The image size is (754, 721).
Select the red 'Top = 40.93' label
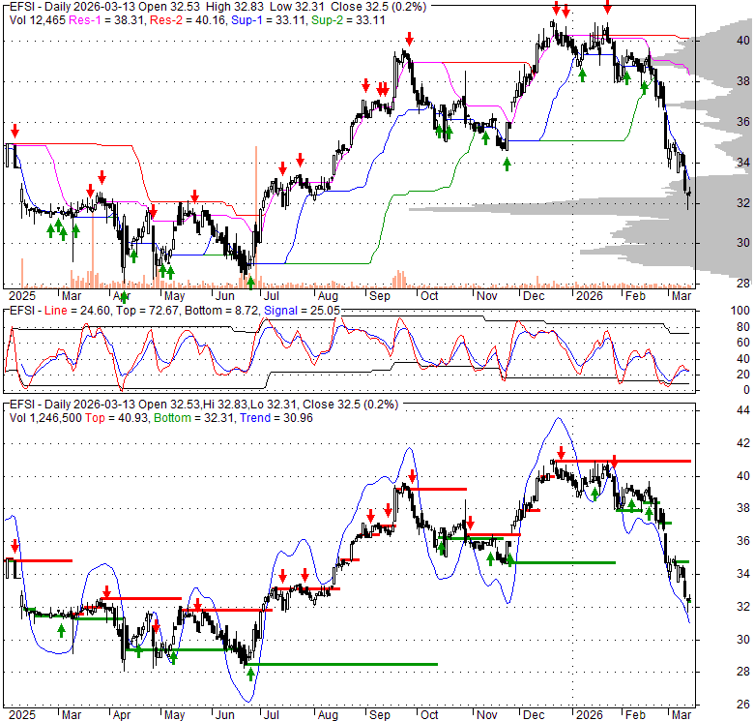[117, 418]
